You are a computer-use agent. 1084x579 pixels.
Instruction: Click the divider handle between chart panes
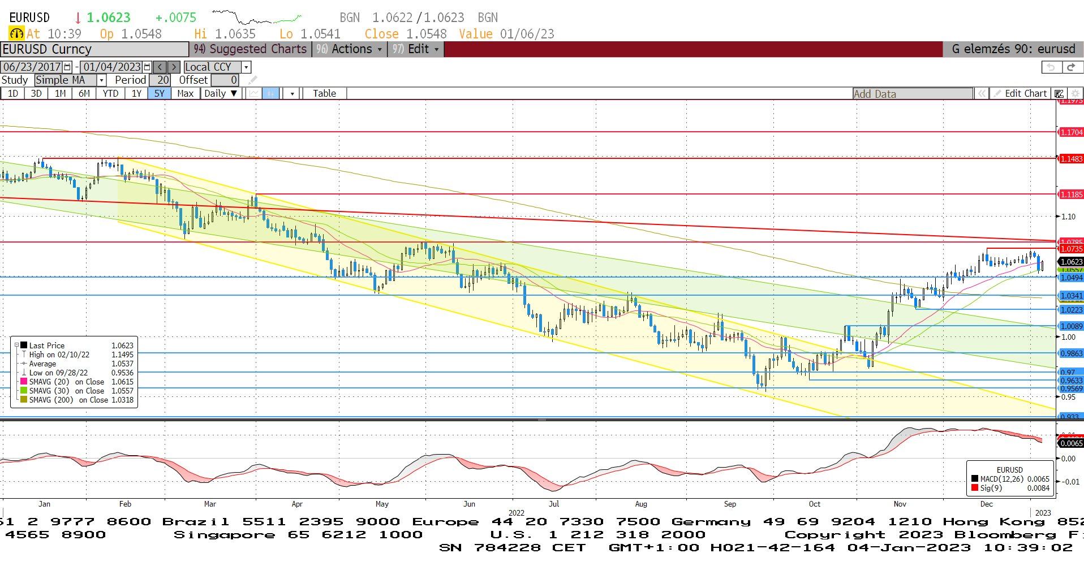point(541,420)
